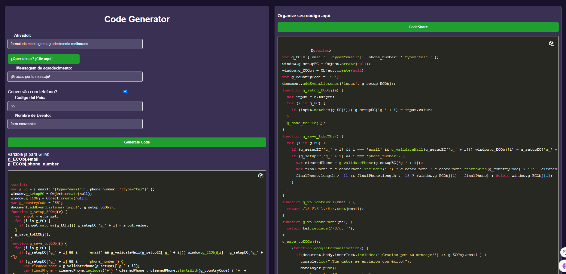Copy the CodeShare code with the copy icon
This screenshot has height=274, width=566.
tap(552, 43)
